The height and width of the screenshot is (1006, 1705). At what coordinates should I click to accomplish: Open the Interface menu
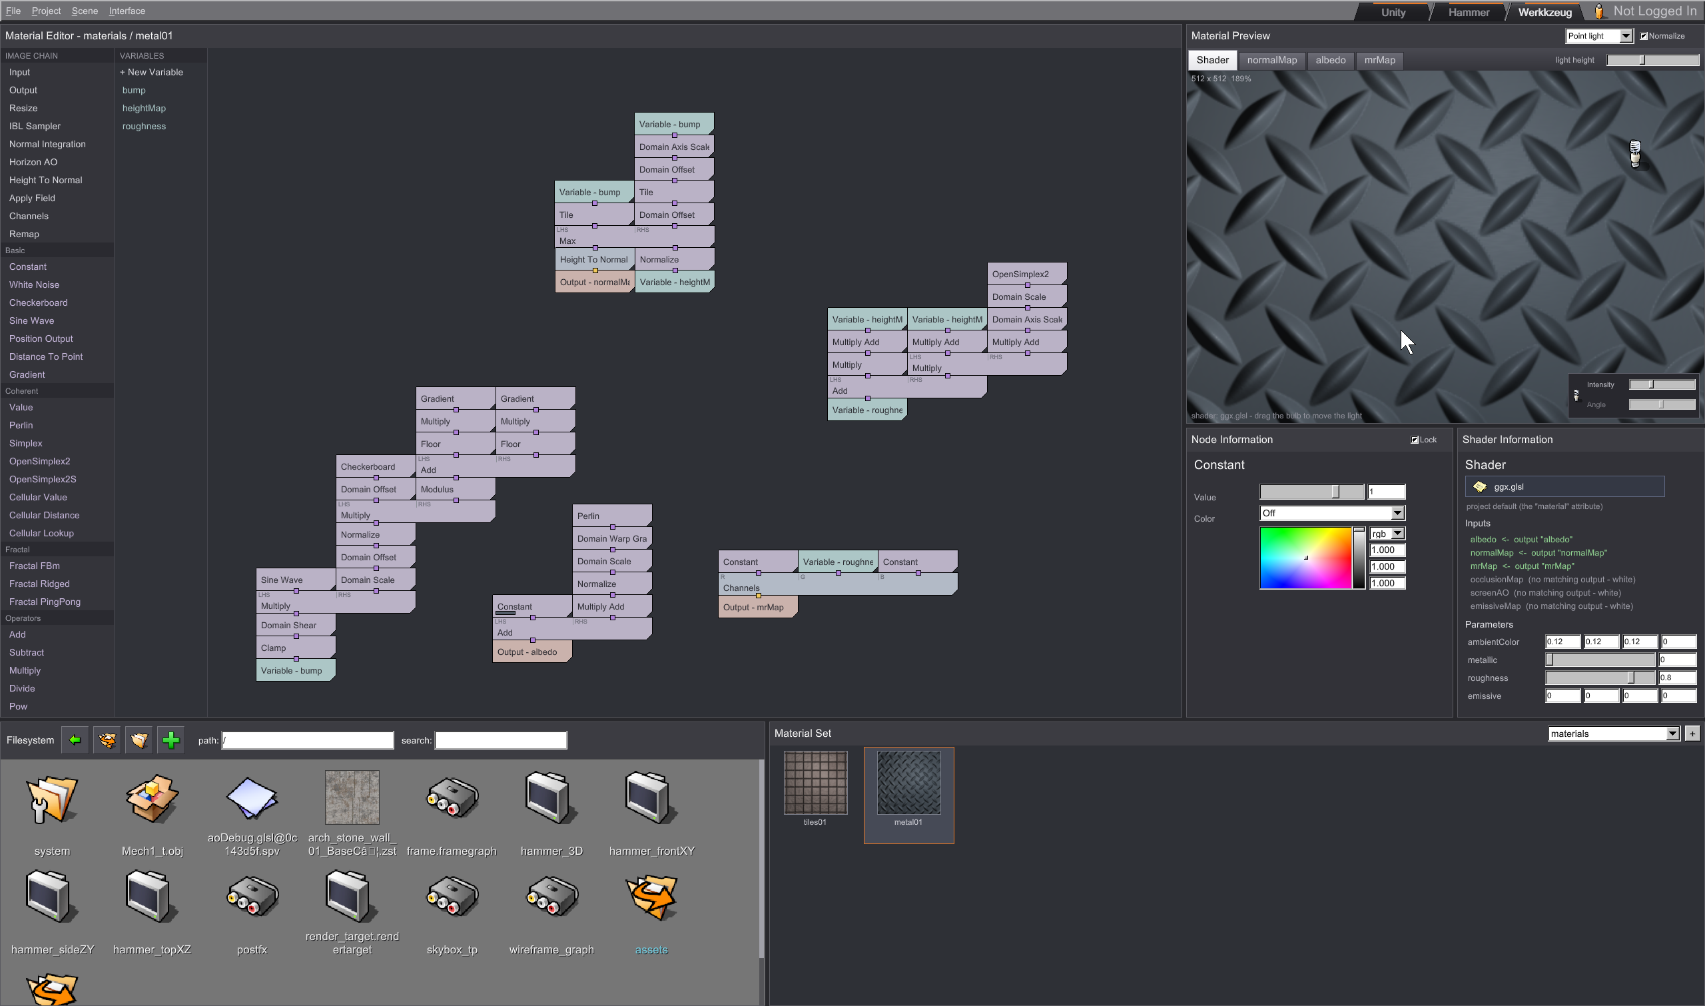(127, 11)
